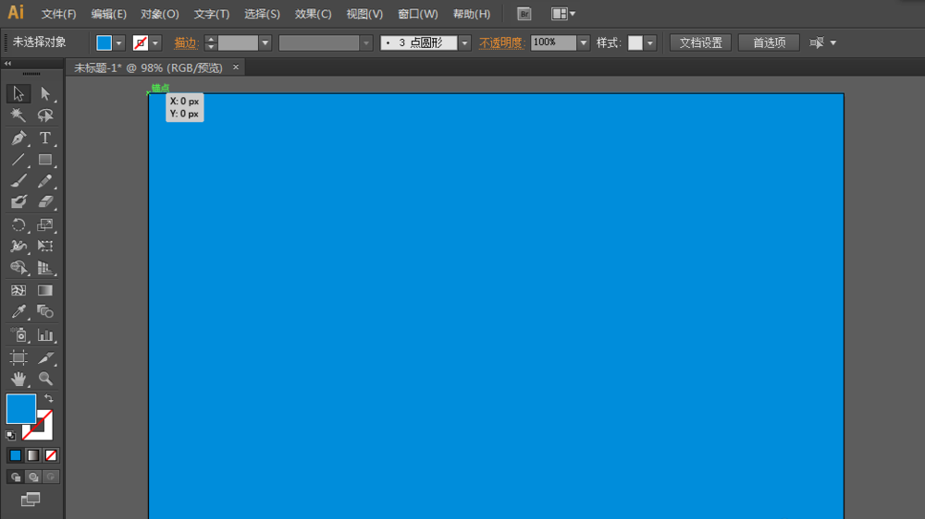The height and width of the screenshot is (519, 925).
Task: Open the fill color dropdown arrow
Action: (118, 43)
